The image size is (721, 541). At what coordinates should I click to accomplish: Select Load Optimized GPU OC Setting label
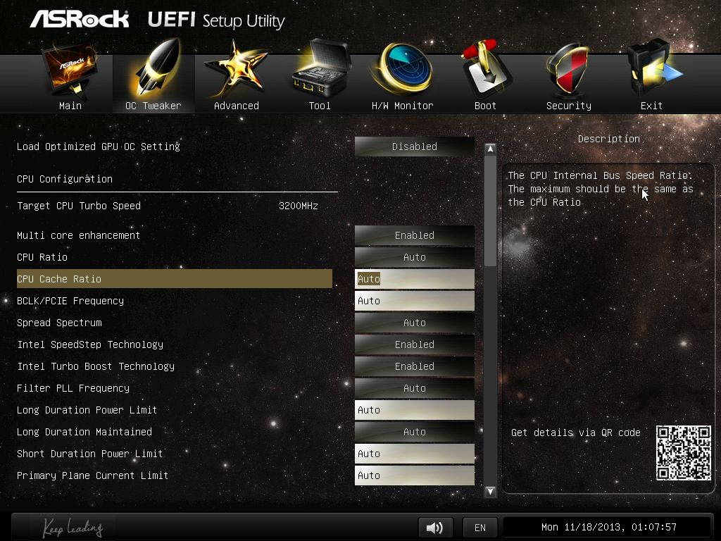(x=99, y=147)
